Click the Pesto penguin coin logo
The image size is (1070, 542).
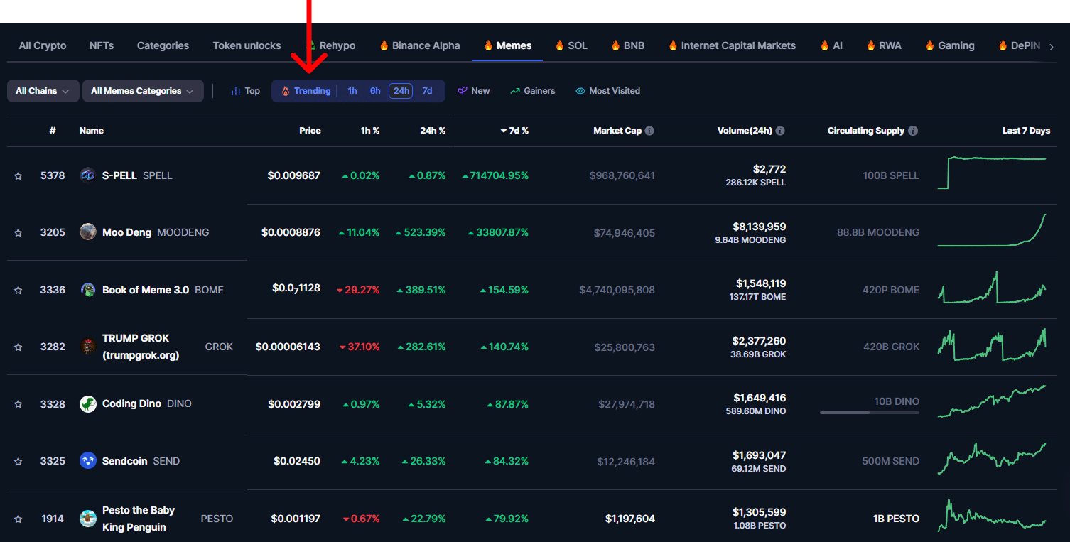[x=88, y=519]
